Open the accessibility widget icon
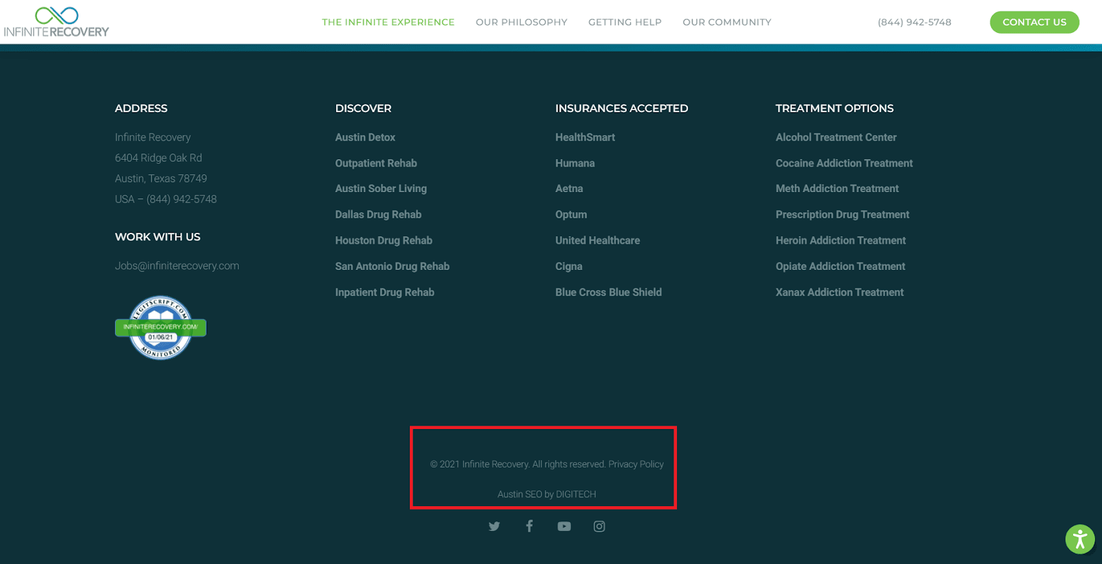 pos(1080,539)
